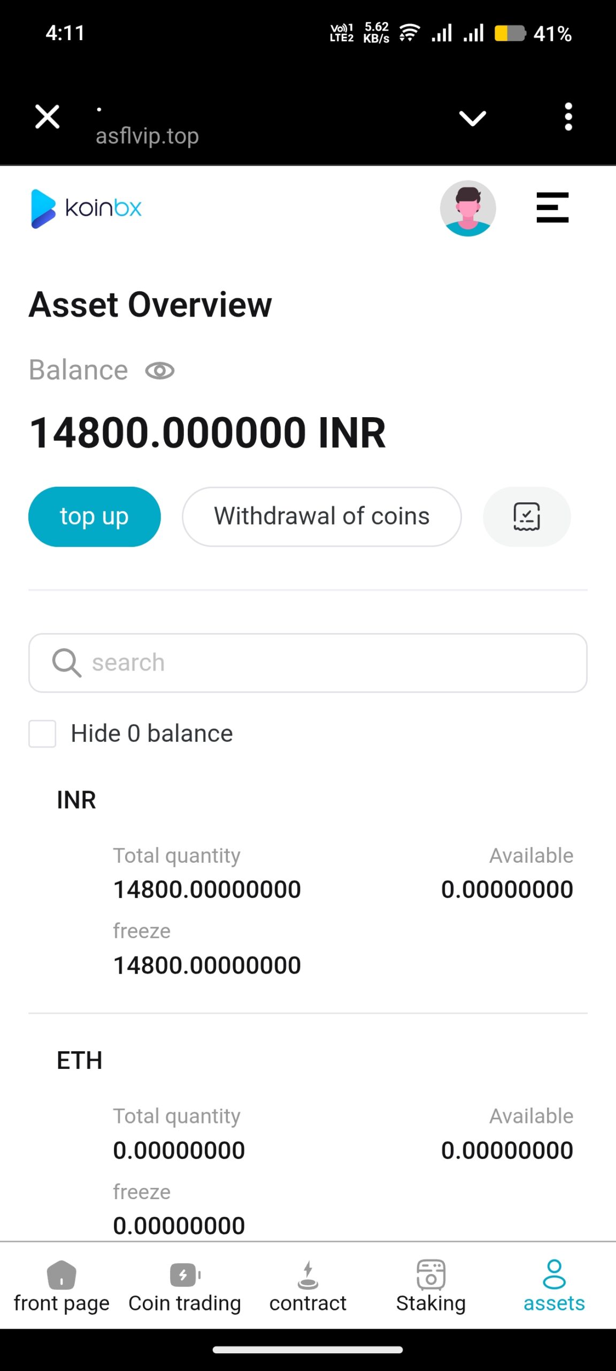Toggle balance visibility eye icon

coord(160,371)
